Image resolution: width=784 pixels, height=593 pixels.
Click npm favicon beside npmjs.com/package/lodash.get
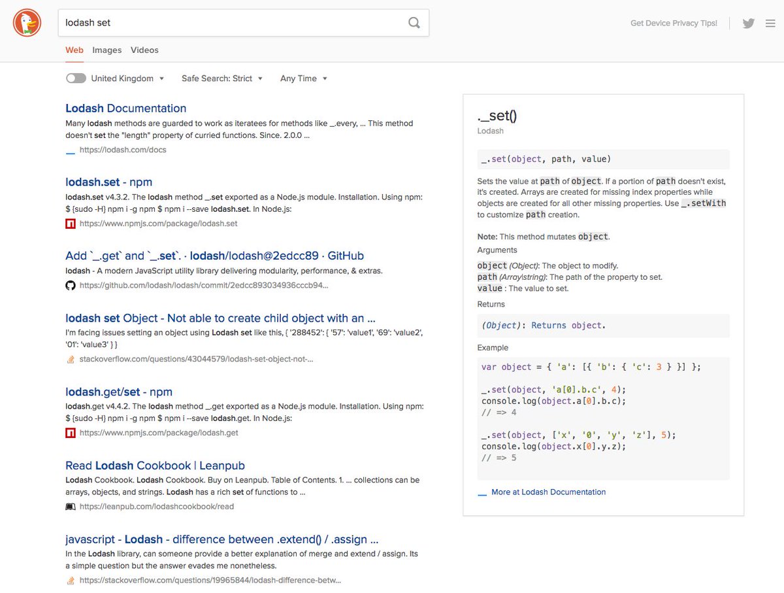pyautogui.click(x=71, y=433)
